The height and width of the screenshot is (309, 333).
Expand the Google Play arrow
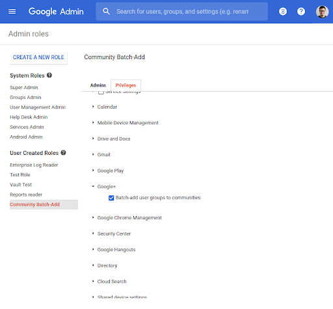pyautogui.click(x=93, y=170)
